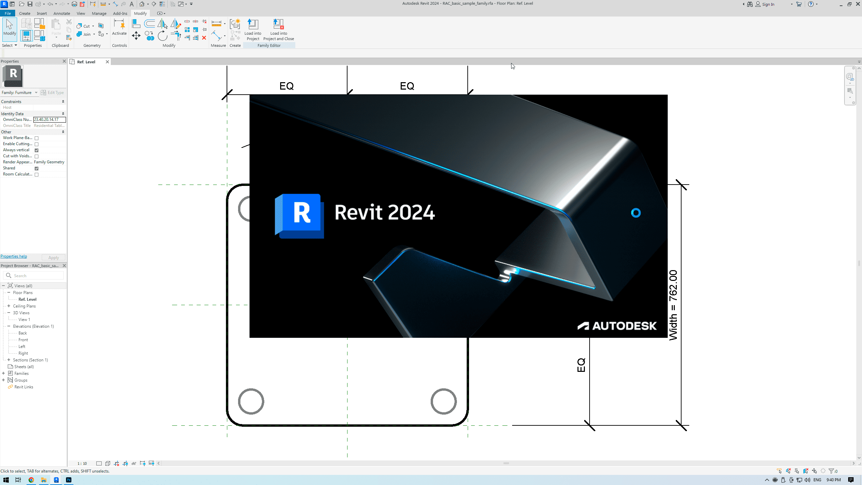Select the Offset tool
Viewport: 862px width, 485px height.
point(150,24)
